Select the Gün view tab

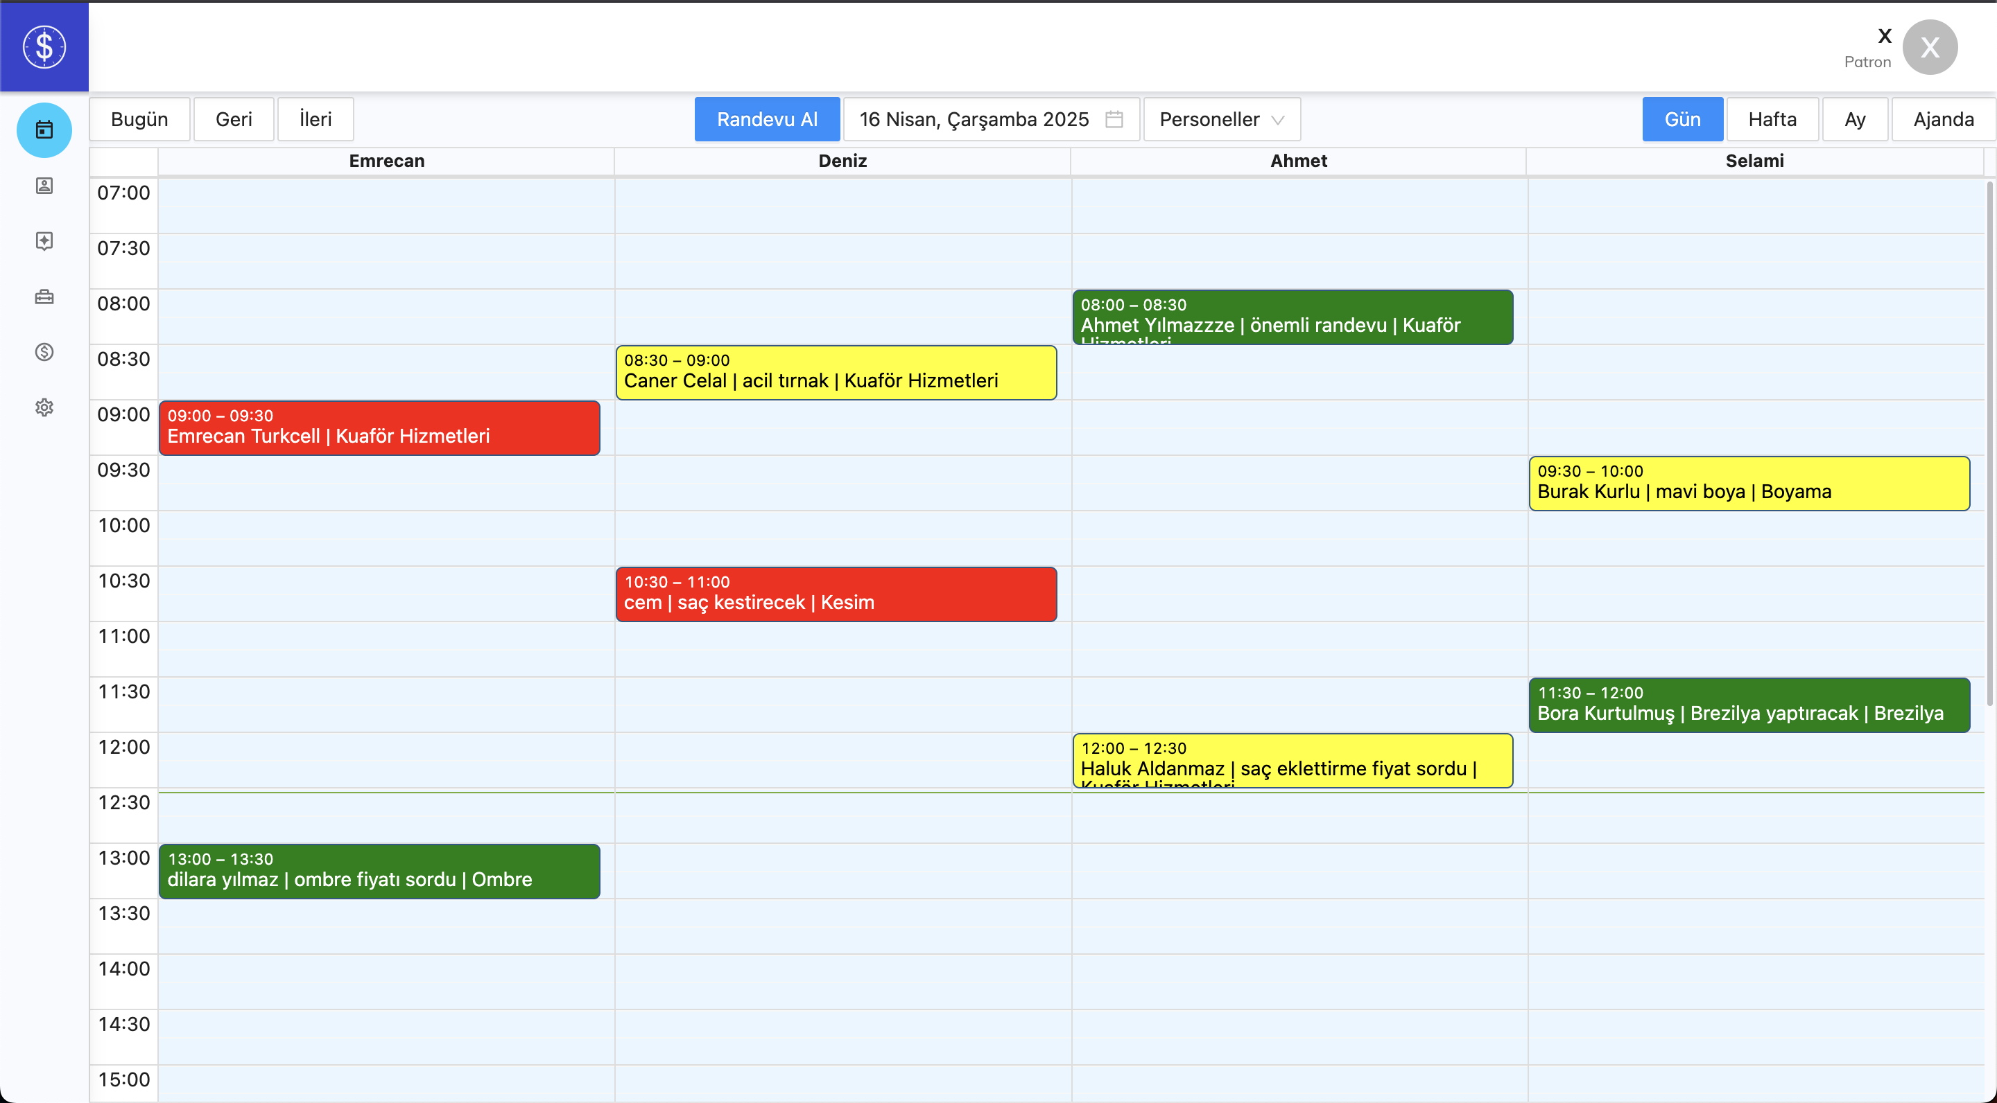click(x=1682, y=119)
